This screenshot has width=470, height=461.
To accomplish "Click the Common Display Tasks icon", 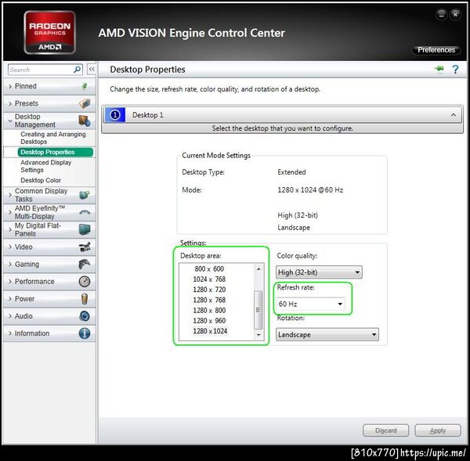I will point(85,195).
